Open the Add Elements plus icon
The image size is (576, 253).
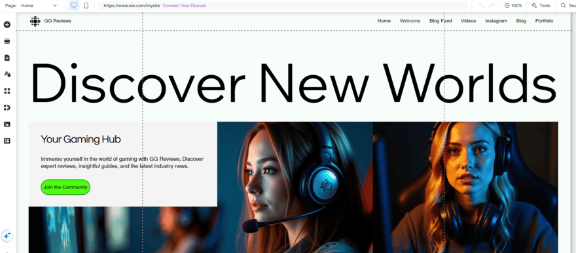pyautogui.click(x=7, y=25)
